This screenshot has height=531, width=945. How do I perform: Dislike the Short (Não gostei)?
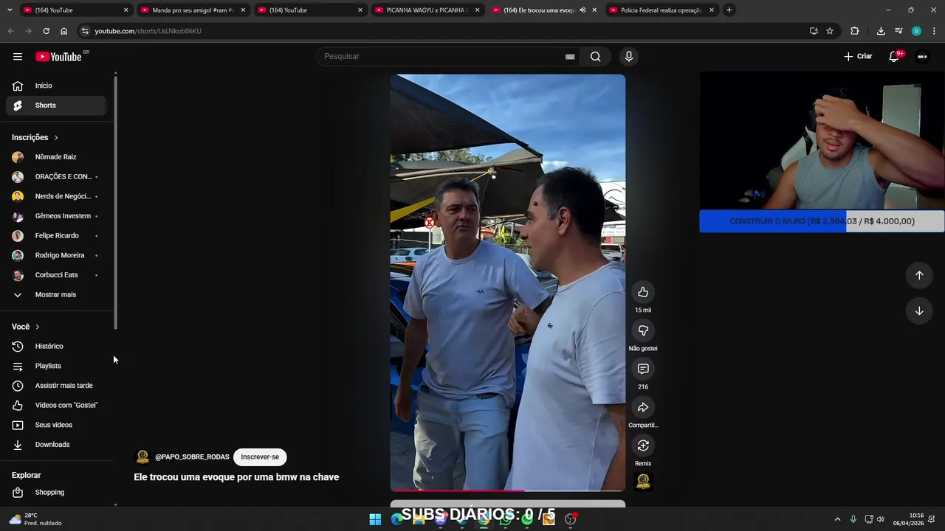pyautogui.click(x=643, y=330)
